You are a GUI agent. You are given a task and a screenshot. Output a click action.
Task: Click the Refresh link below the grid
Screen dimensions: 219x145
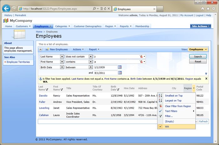(203, 121)
